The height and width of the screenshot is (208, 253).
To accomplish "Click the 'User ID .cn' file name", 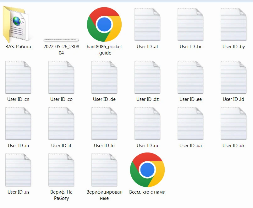I will point(18,99).
